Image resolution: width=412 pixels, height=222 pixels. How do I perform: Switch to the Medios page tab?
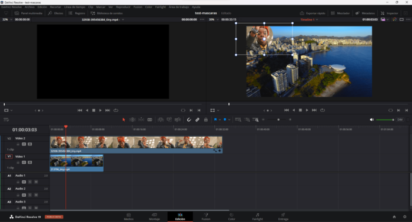[x=128, y=217]
